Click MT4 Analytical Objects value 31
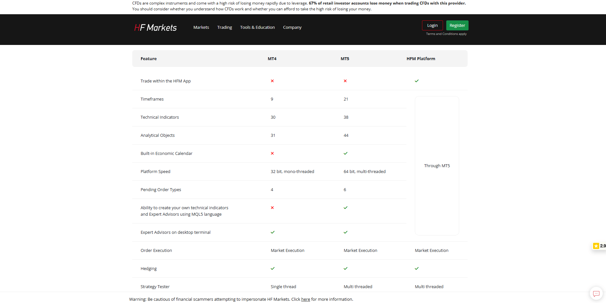This screenshot has height=303, width=606. [273, 135]
